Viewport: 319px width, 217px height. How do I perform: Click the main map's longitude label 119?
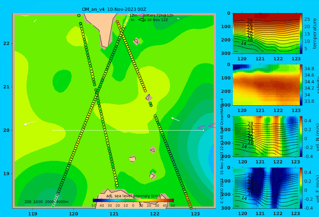coord(33,214)
